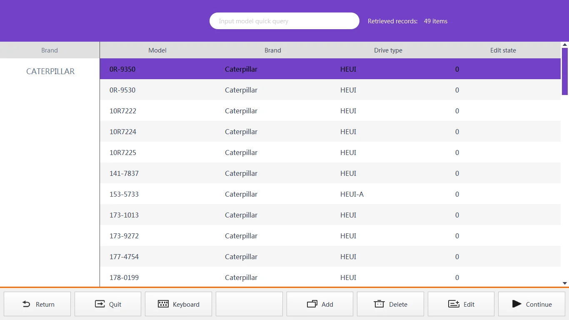Viewport: 569px width, 320px height.
Task: Edit the selected model record
Action: [x=461, y=304]
